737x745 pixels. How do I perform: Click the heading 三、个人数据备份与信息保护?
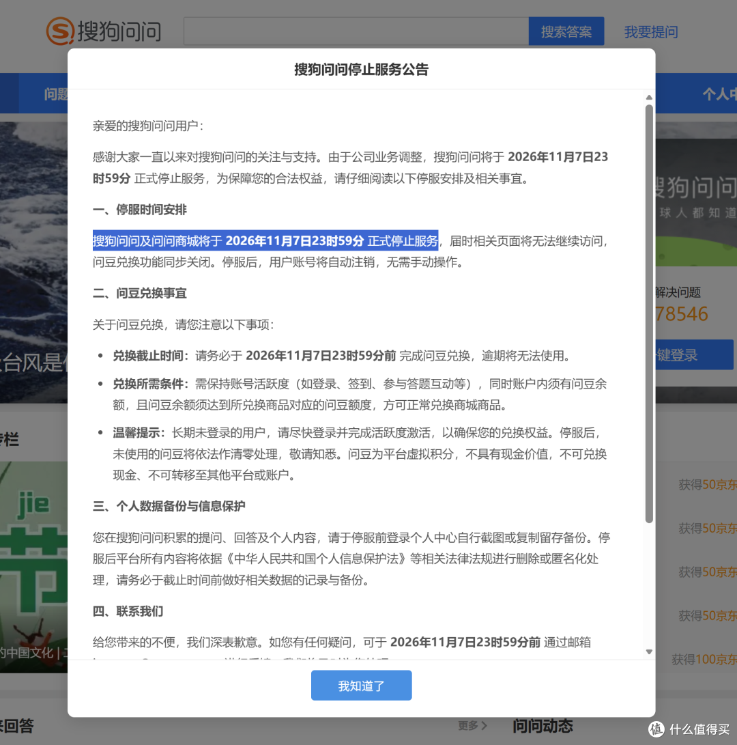click(x=169, y=506)
